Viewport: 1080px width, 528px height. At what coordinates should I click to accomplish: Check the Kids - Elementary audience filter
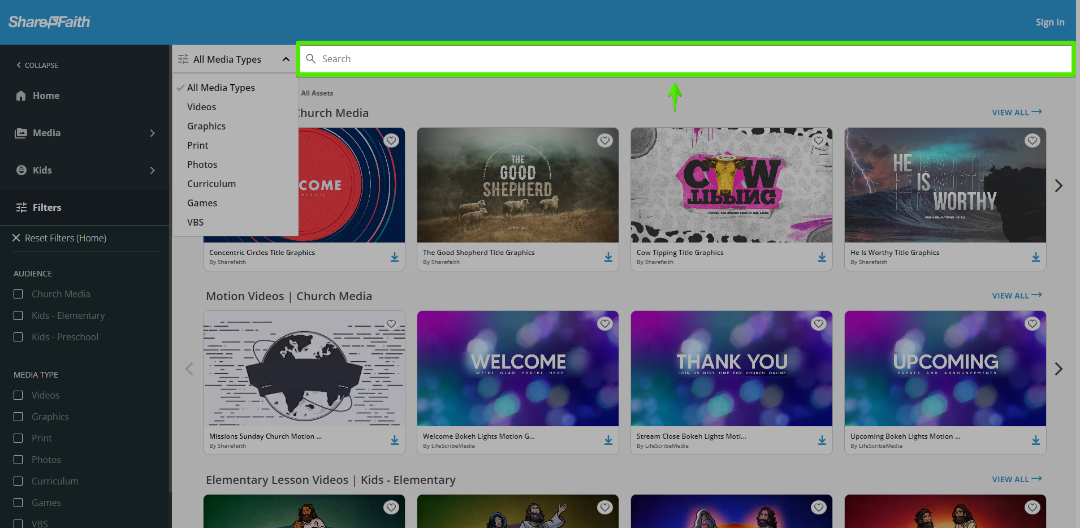click(18, 315)
